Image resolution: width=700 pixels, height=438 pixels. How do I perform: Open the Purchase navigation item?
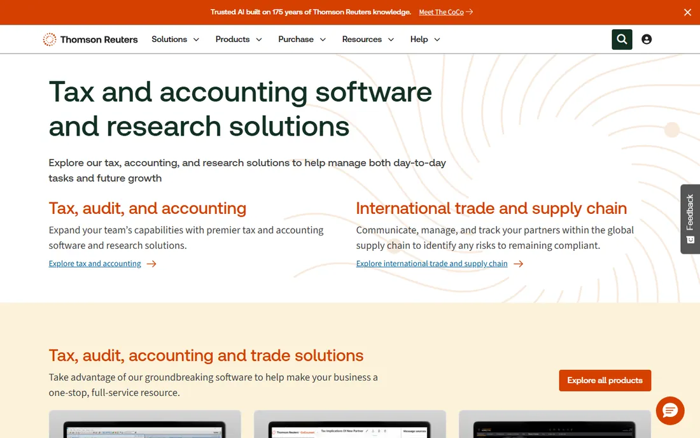(296, 39)
